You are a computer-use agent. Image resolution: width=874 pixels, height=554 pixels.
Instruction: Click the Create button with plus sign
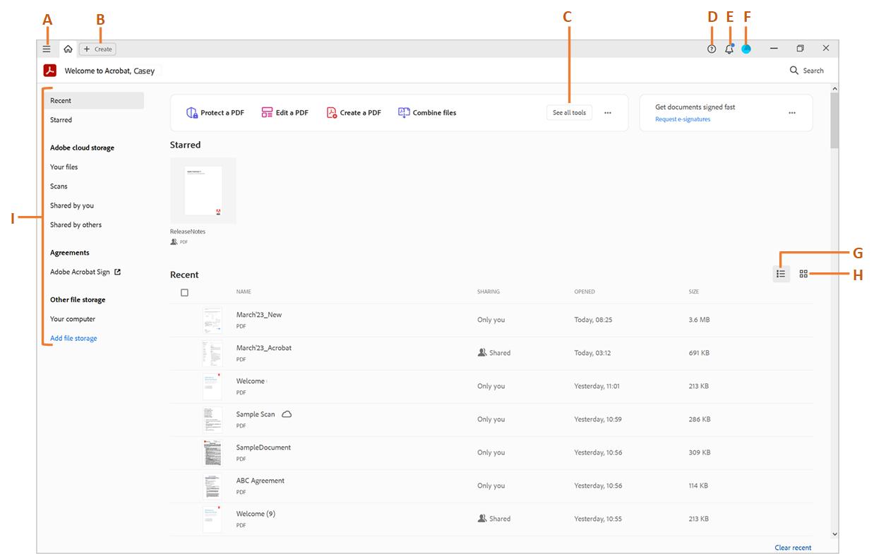click(x=97, y=49)
